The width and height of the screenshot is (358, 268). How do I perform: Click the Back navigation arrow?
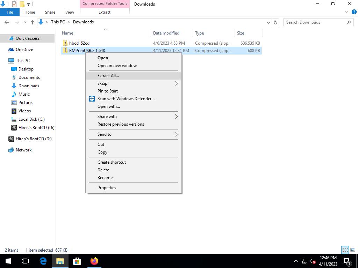click(7, 22)
